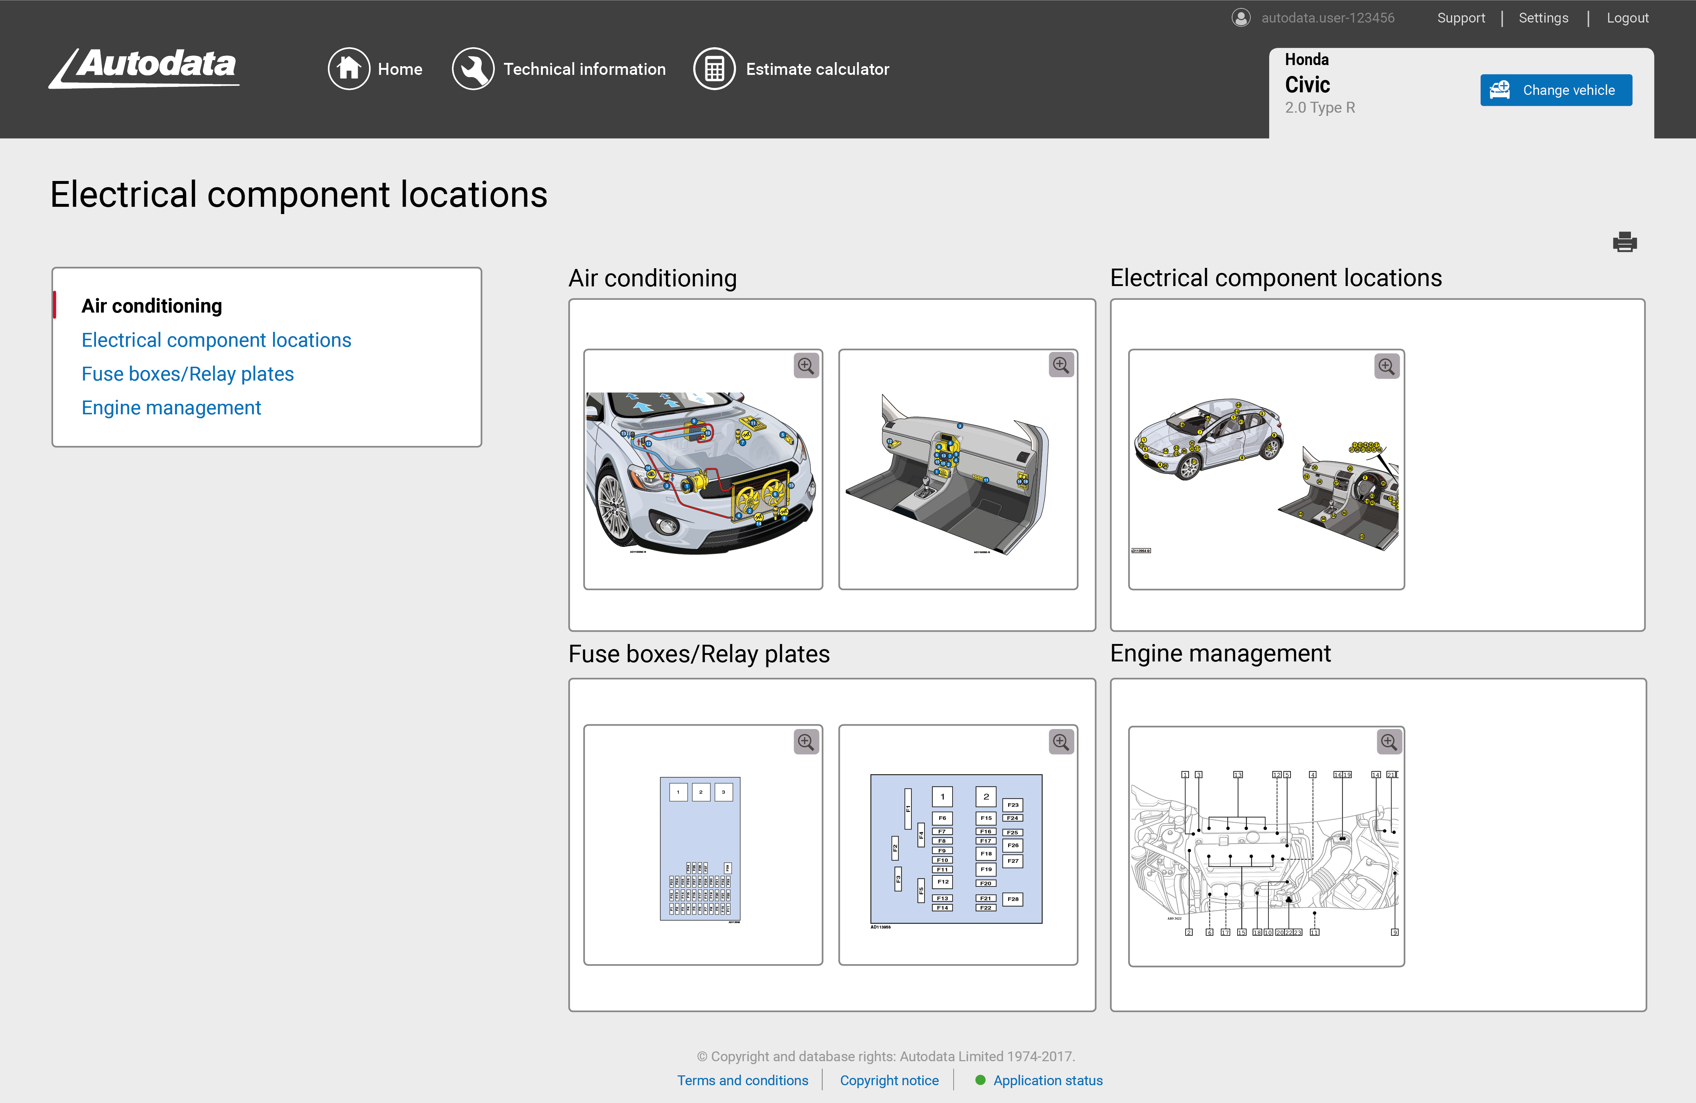Zoom the air conditioning engine bay diagram

(x=806, y=366)
